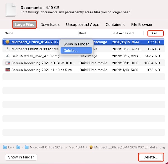Screen dimensions: 168x164
Task: Switch to the Containers tab
Action: click(115, 24)
